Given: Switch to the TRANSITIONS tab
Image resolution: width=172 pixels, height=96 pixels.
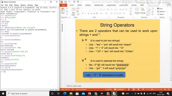Looking at the screenshot, I should (99, 5).
